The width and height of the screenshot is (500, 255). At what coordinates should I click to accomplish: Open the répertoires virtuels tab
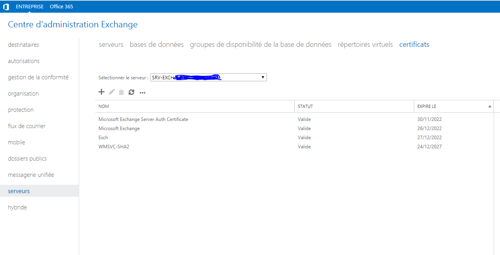(365, 44)
